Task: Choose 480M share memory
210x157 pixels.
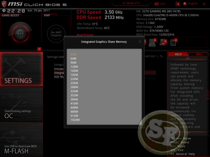Action: click(x=74, y=112)
